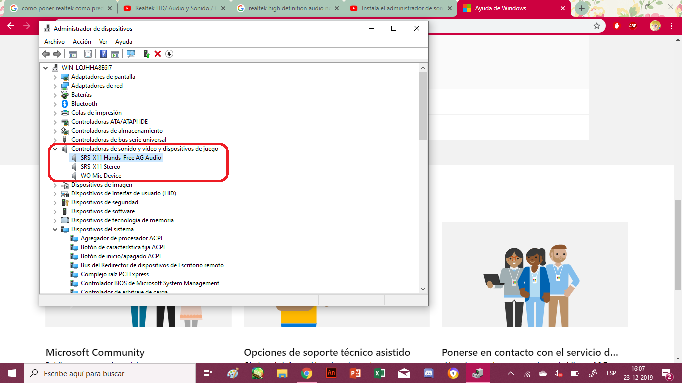682x383 pixels.
Task: Switch to the Realtek HD Audio YouTube tab
Action: 174,8
